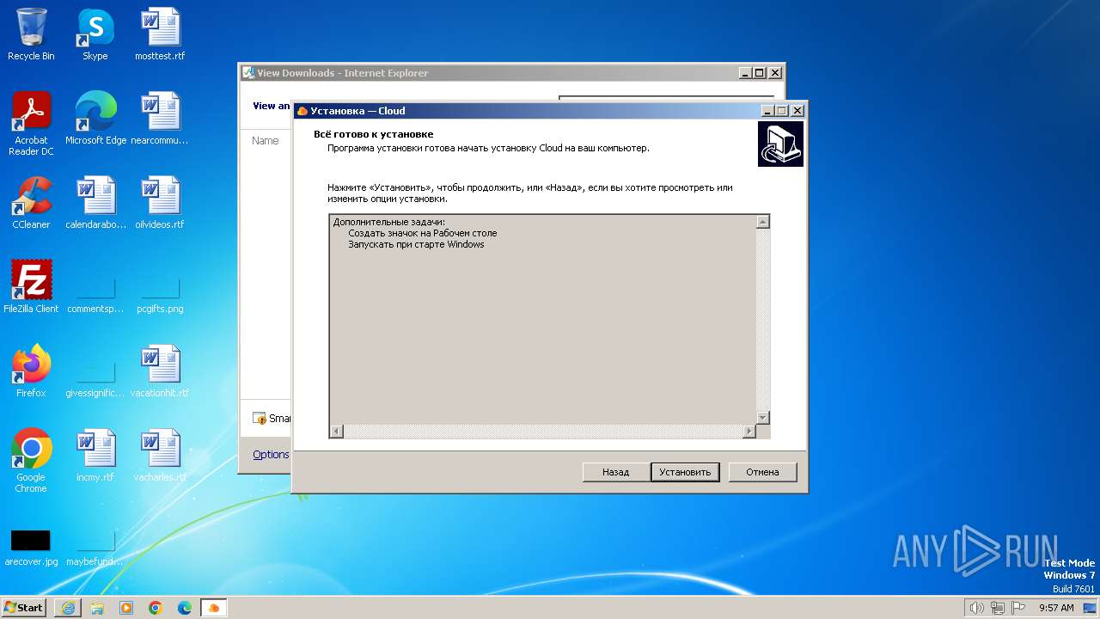Click the network tray icon

pos(998,608)
